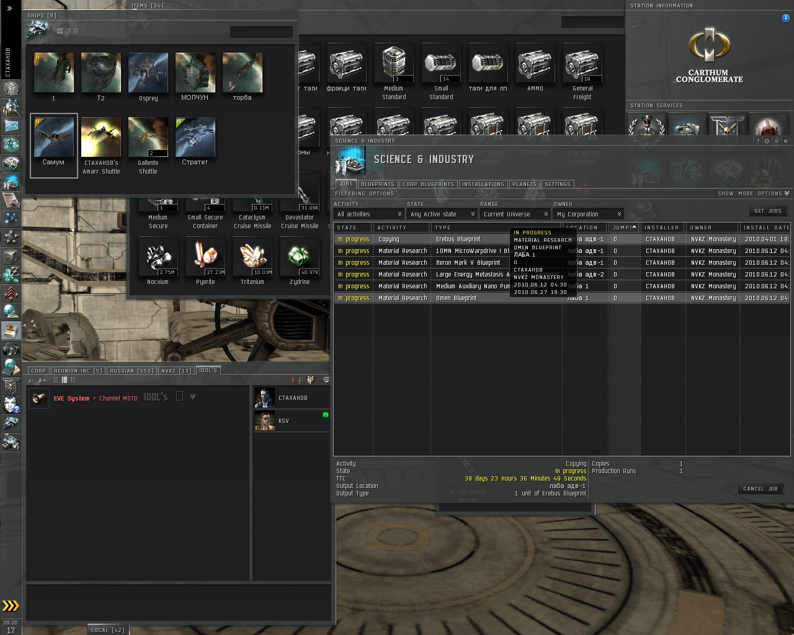Open the Range filter dropdown
The width and height of the screenshot is (794, 635).
click(515, 214)
